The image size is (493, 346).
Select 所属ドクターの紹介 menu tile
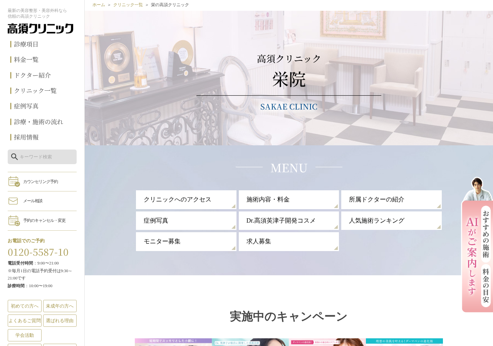(391, 200)
